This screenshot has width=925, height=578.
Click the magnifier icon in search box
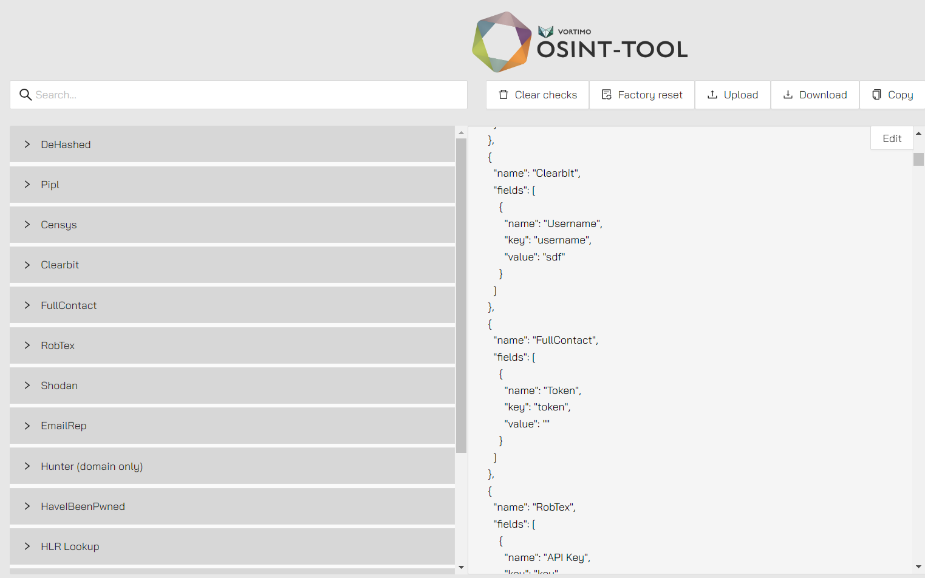click(26, 95)
